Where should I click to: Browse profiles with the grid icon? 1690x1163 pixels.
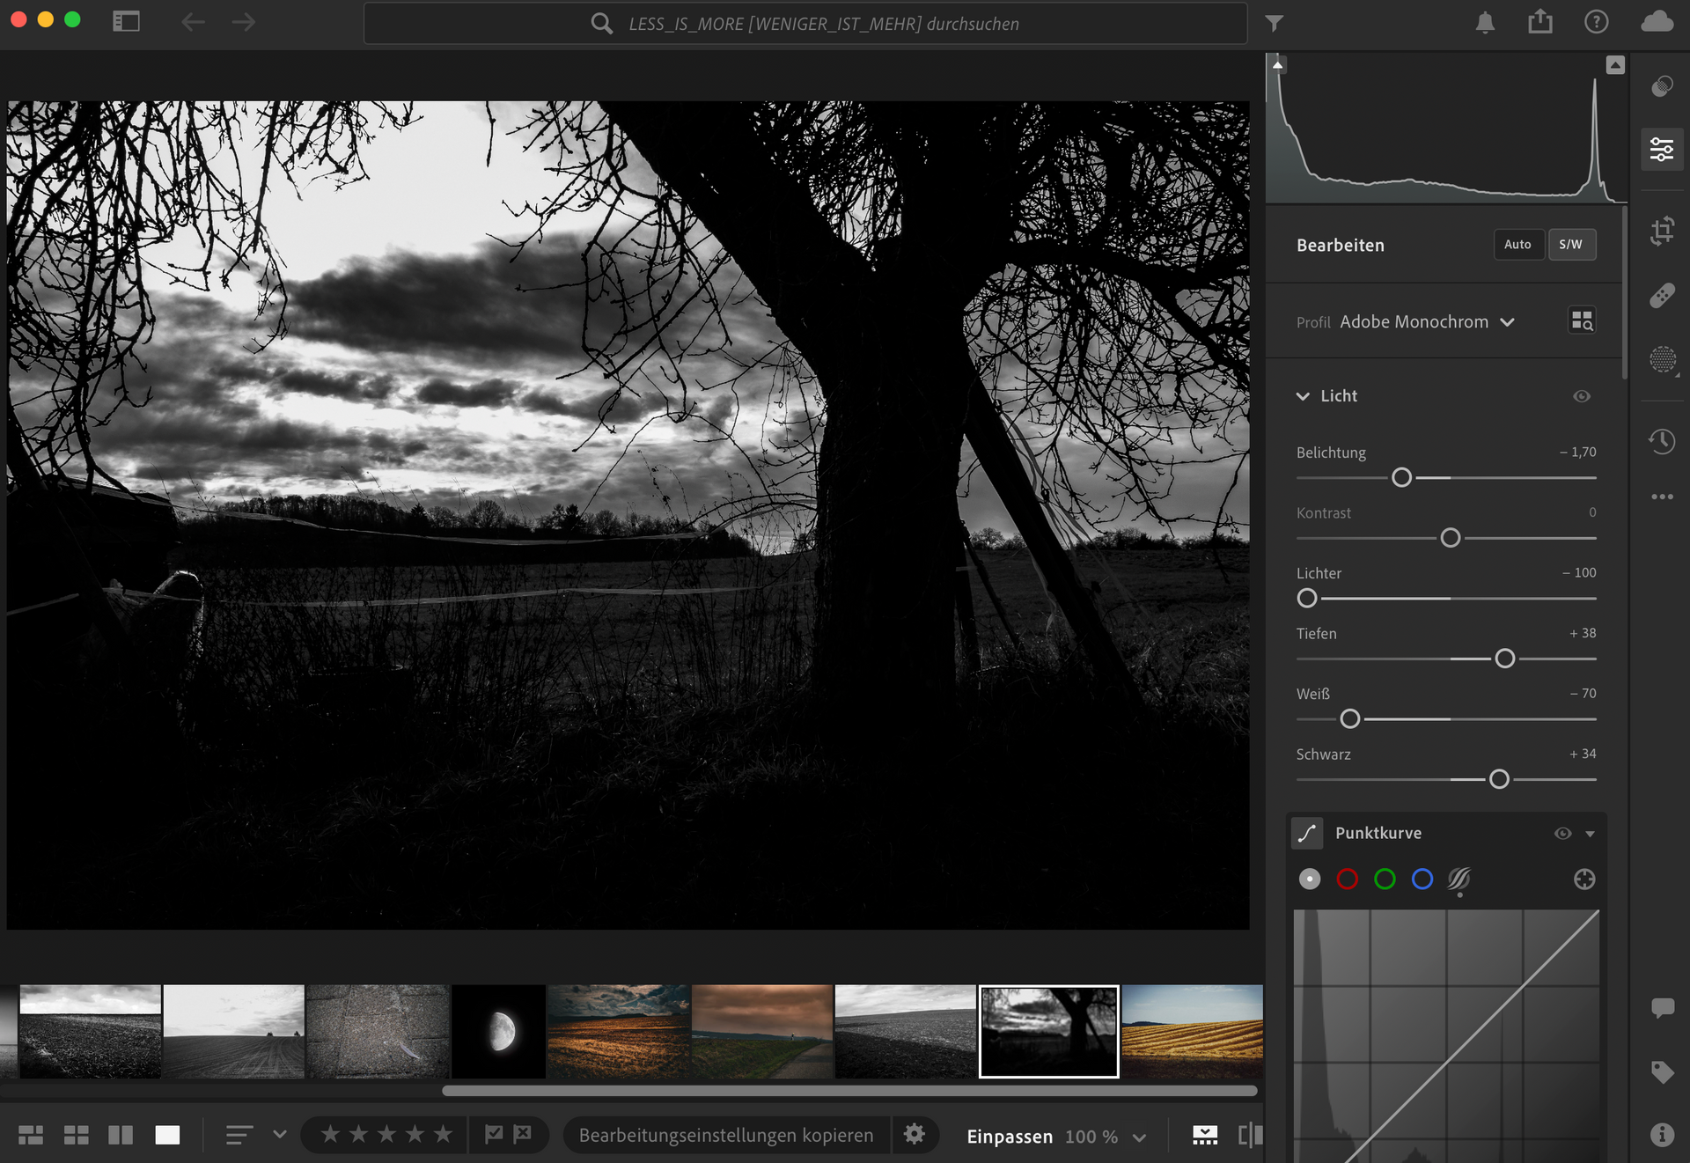click(x=1582, y=320)
